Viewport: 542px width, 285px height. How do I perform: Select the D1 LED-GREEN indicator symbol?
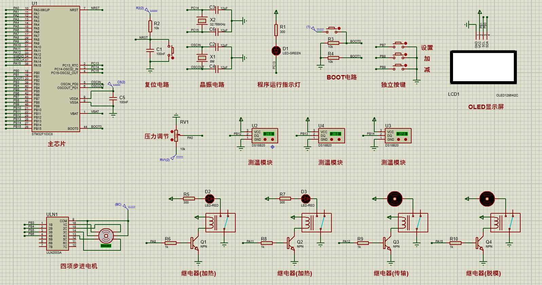pos(276,51)
